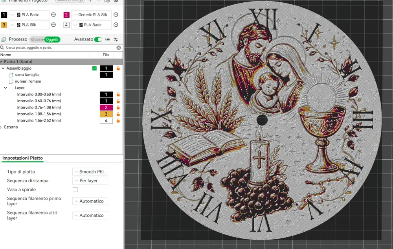Change filament for Intervallo 0.60-0.76 row
This screenshot has width=393, height=249.
(106, 101)
